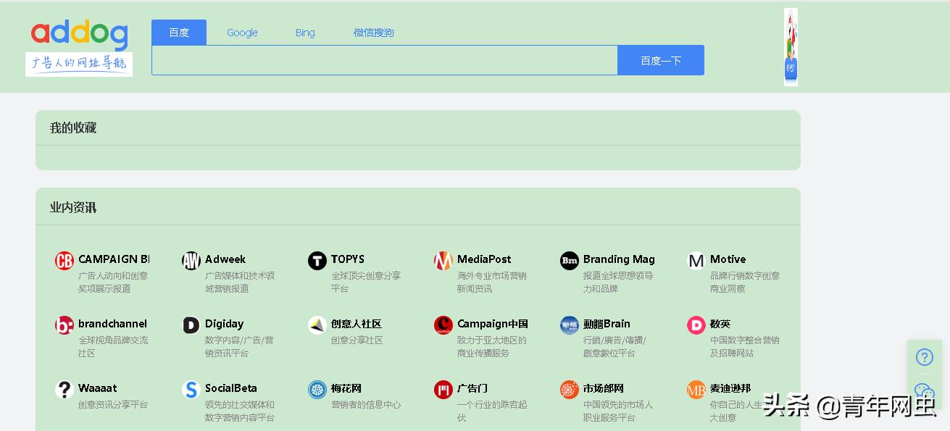The image size is (950, 431).
Task: Select the Bing search tab
Action: [x=305, y=33]
